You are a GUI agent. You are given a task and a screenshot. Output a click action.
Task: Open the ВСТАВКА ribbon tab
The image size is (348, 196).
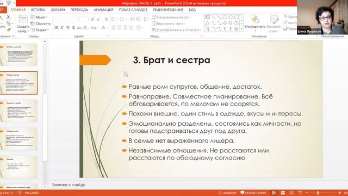point(38,10)
